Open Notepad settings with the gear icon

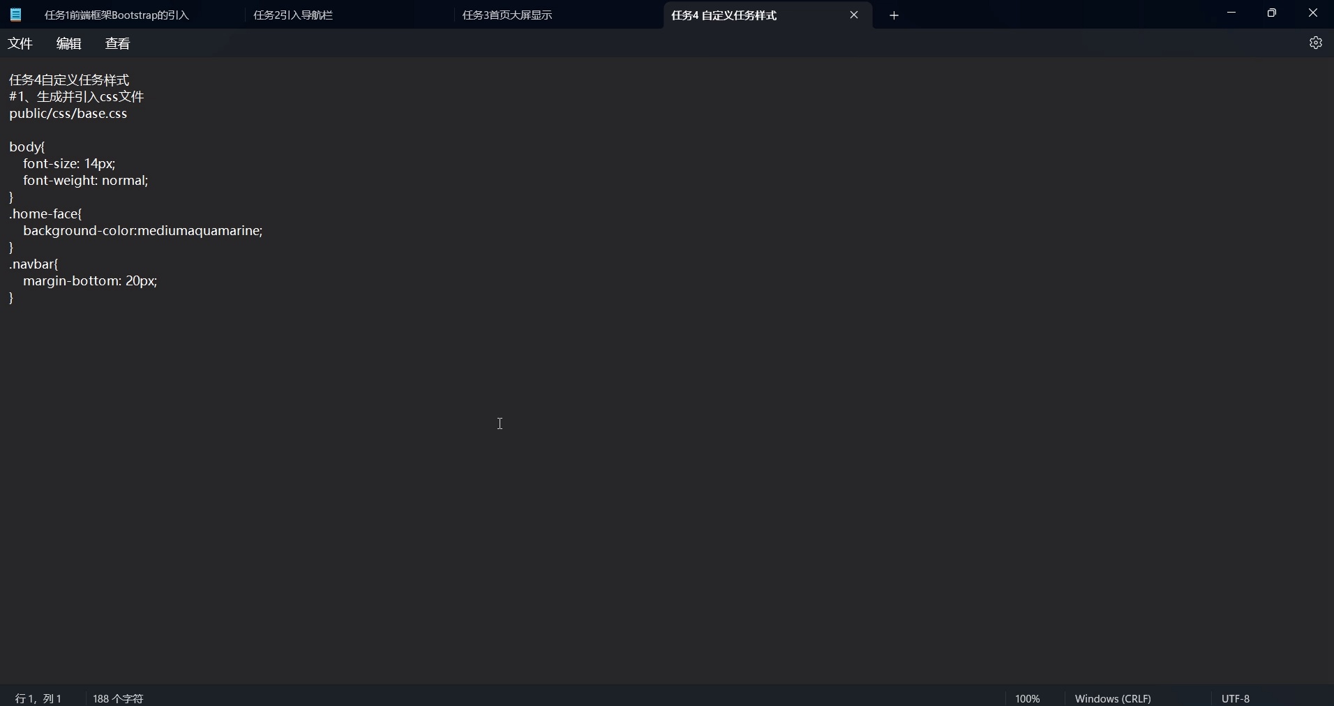1316,43
